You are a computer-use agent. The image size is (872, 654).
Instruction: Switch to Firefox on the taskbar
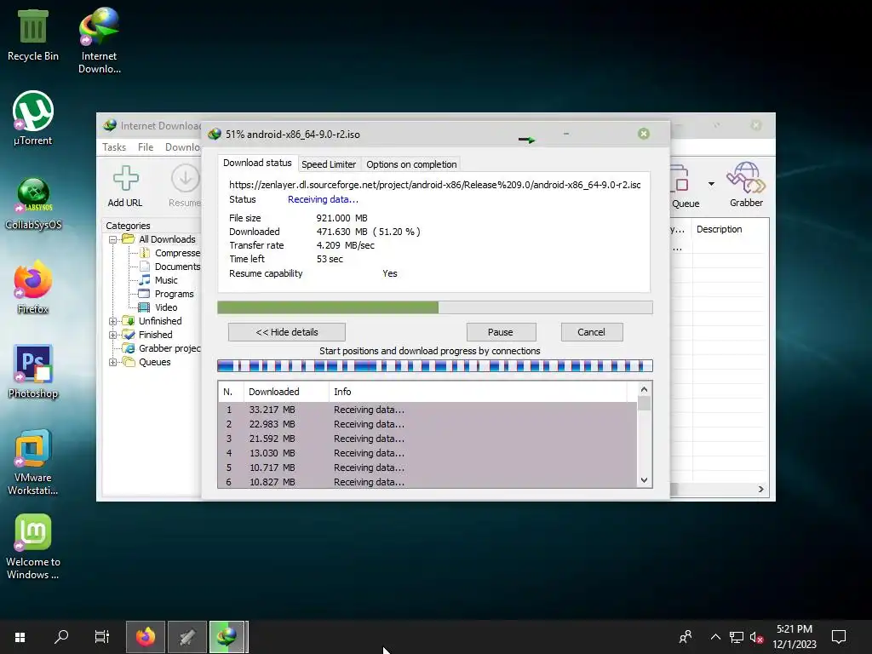145,637
